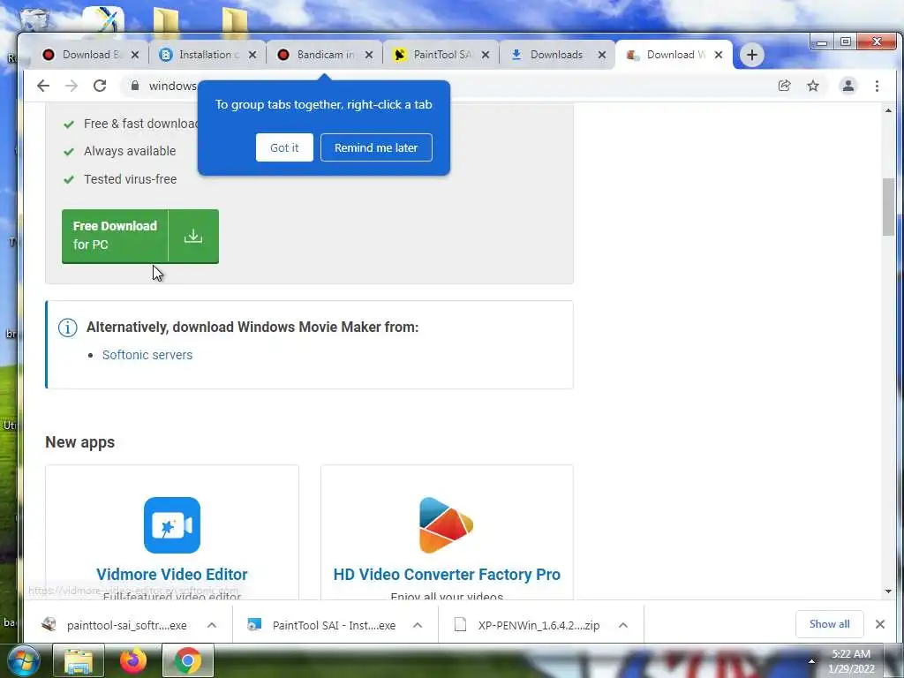Dismiss tab group tip with Got it
904x678 pixels.
[x=284, y=147]
